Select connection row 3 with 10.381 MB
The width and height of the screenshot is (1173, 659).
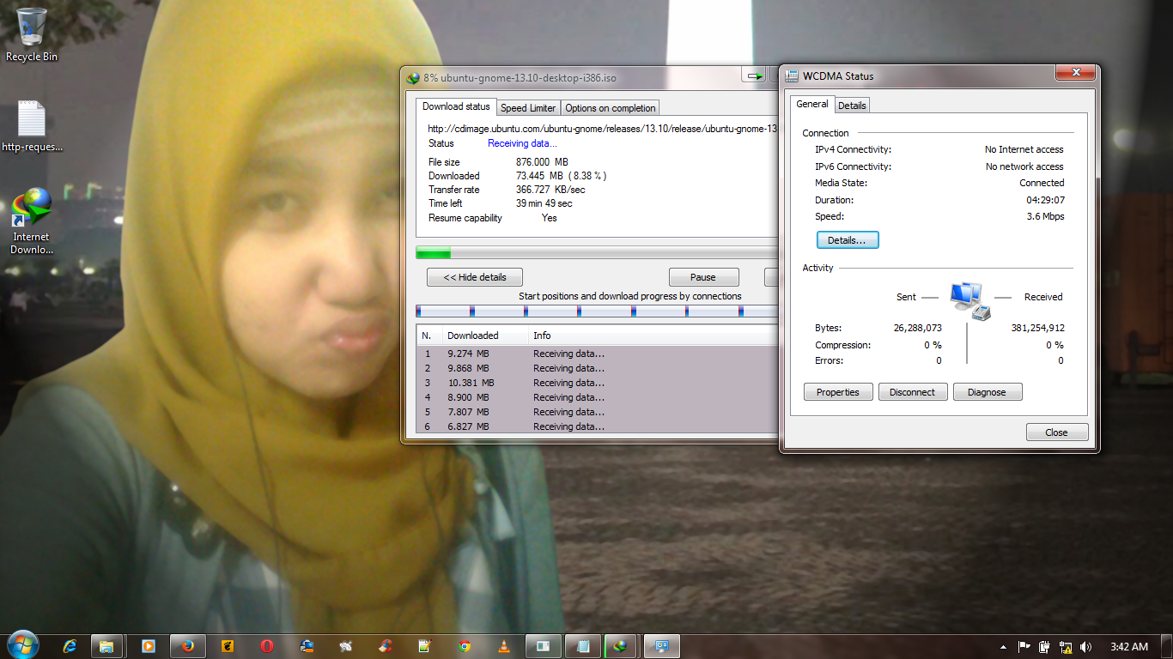[x=597, y=383]
